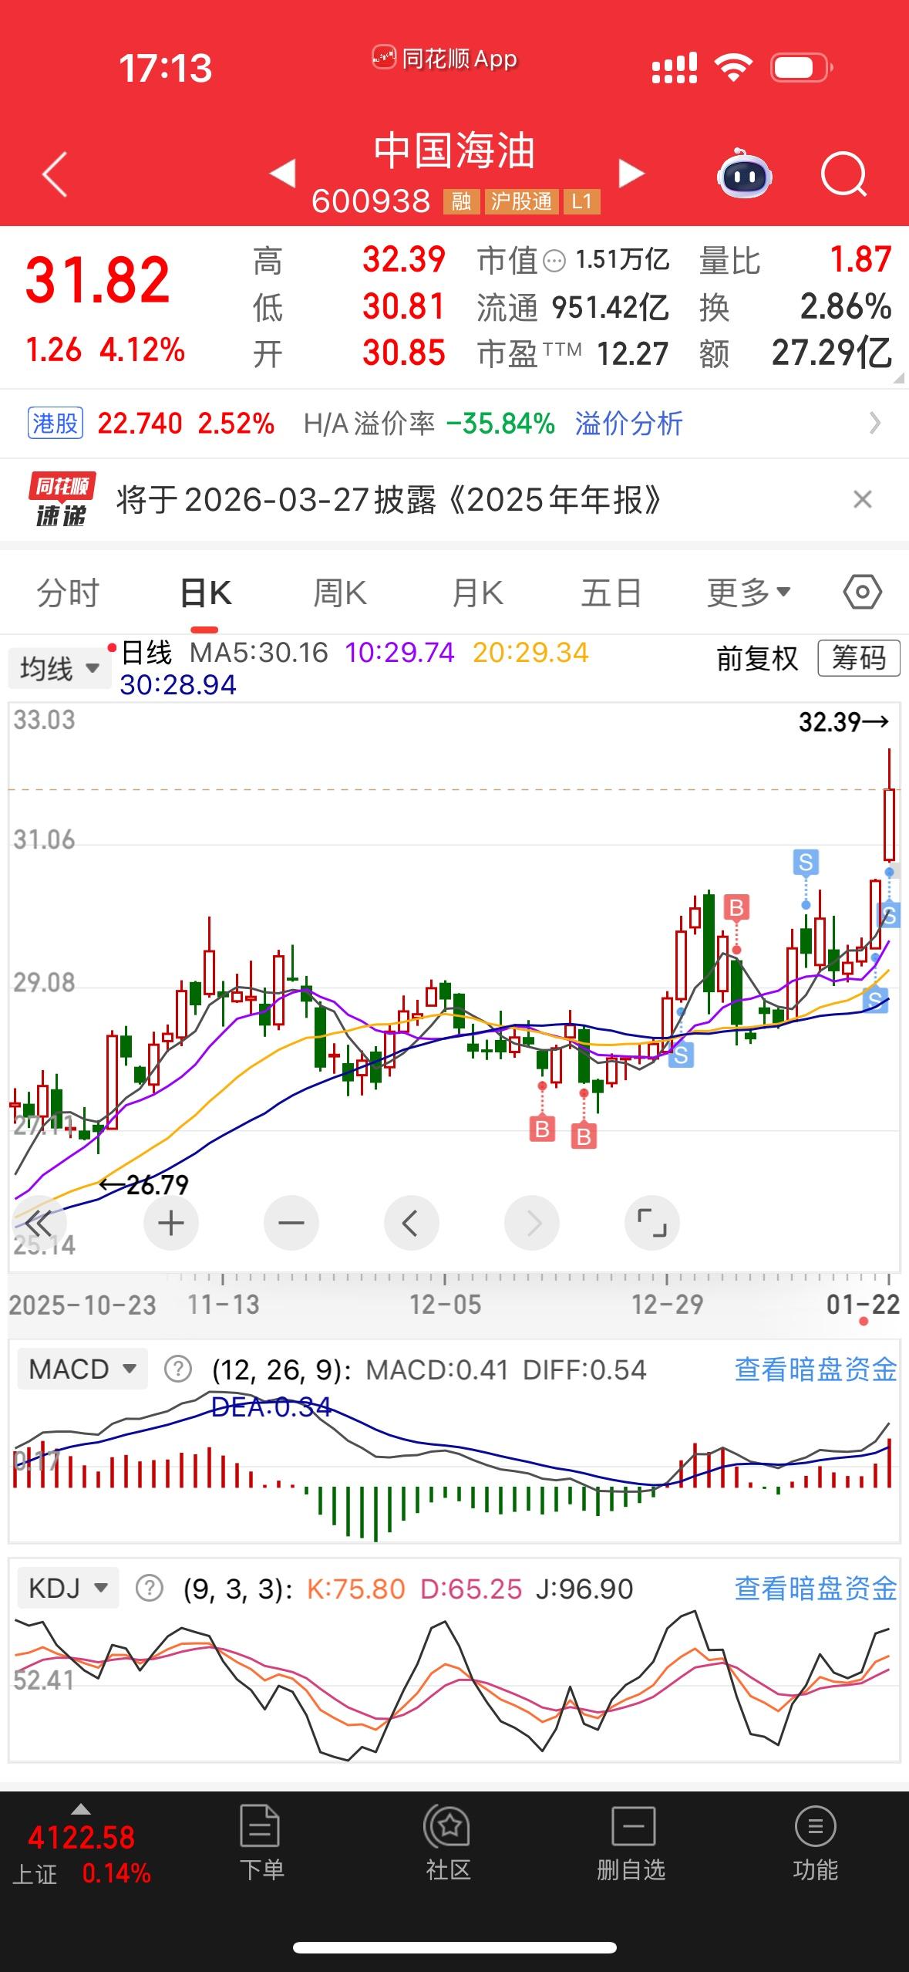
Task: Tap current price 31.82
Action: (97, 280)
